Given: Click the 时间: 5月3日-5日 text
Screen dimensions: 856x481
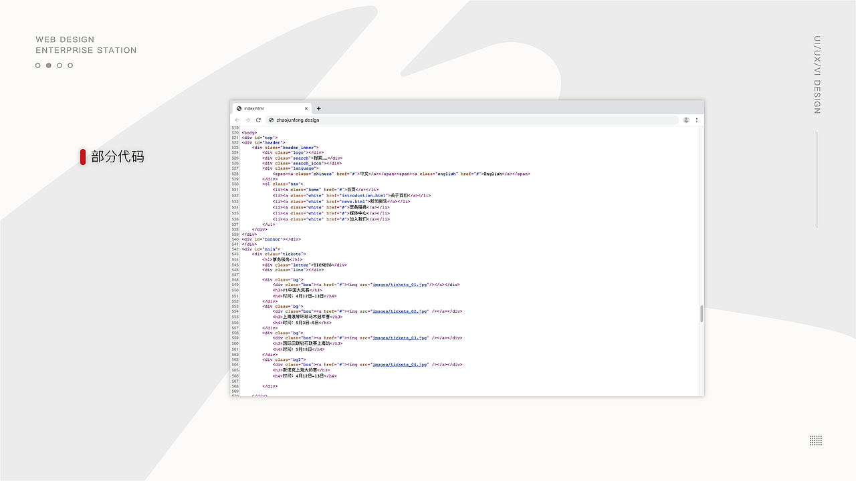Looking at the screenshot, I should click(302, 323).
